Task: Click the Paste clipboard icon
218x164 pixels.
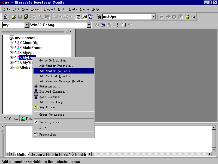Action: point(47,17)
